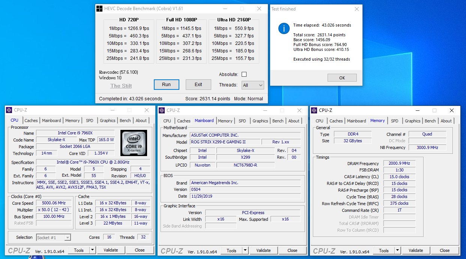The height and width of the screenshot is (259, 466).
Task: Click the Multiplier value x 50.0 (12 - 42)
Action: (54, 210)
